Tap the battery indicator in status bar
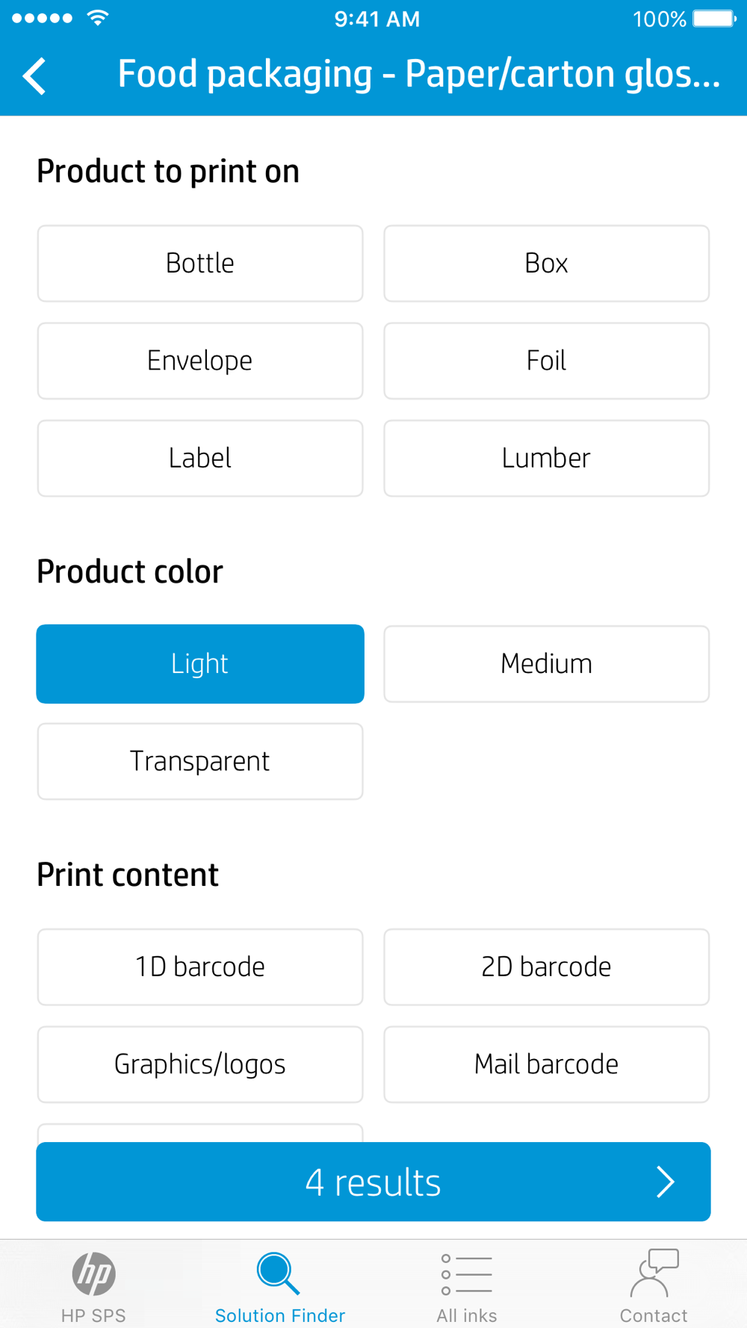The height and width of the screenshot is (1328, 747). pyautogui.click(x=714, y=19)
